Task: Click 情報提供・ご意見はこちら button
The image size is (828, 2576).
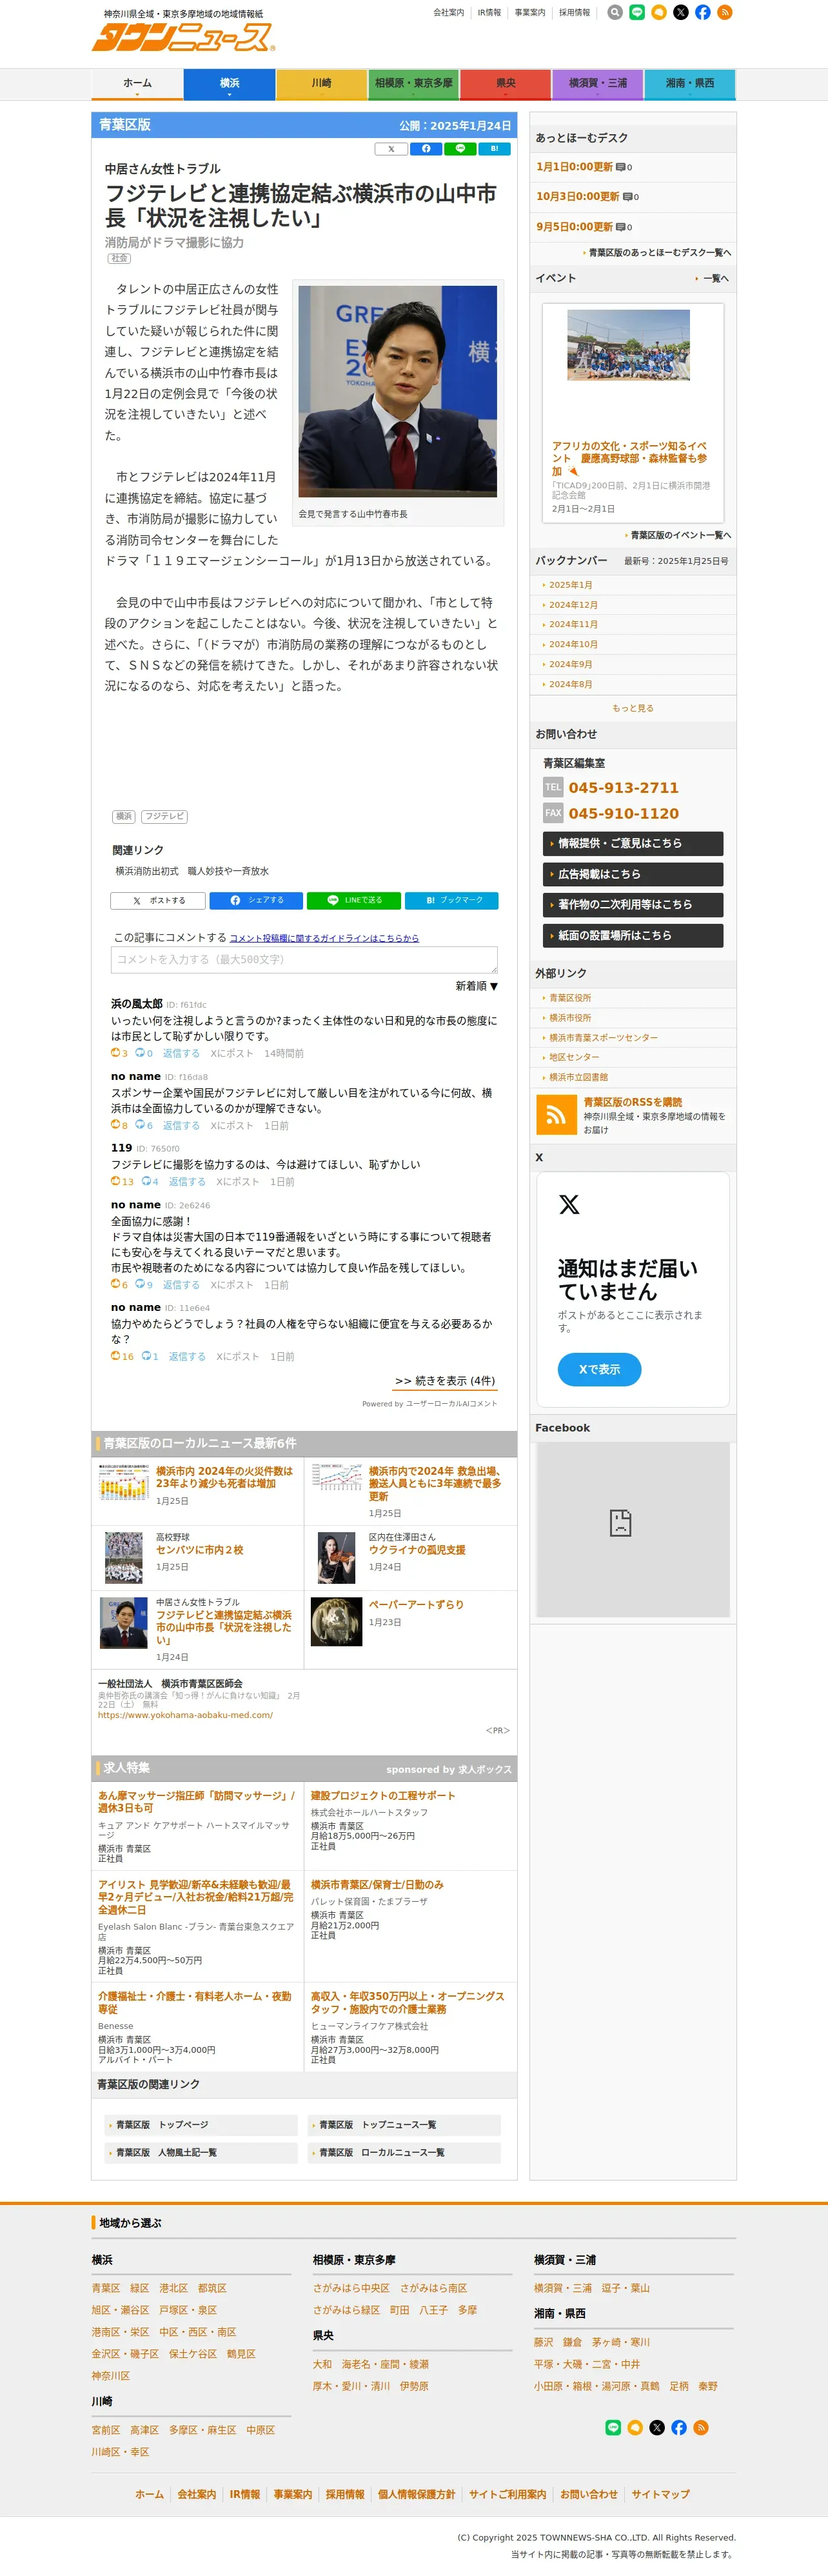Action: (633, 844)
